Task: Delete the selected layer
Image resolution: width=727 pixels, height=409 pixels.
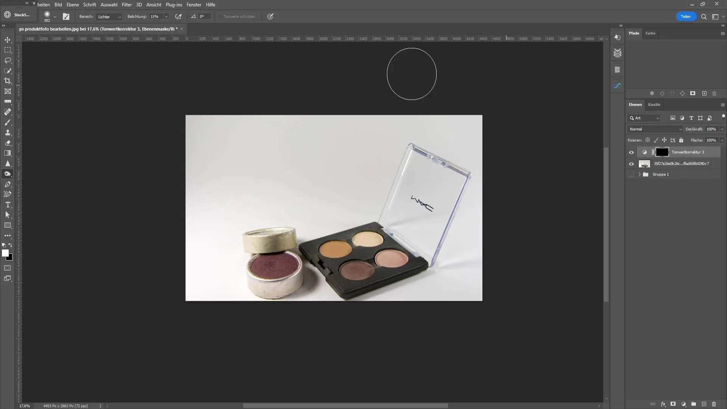Action: [x=714, y=404]
